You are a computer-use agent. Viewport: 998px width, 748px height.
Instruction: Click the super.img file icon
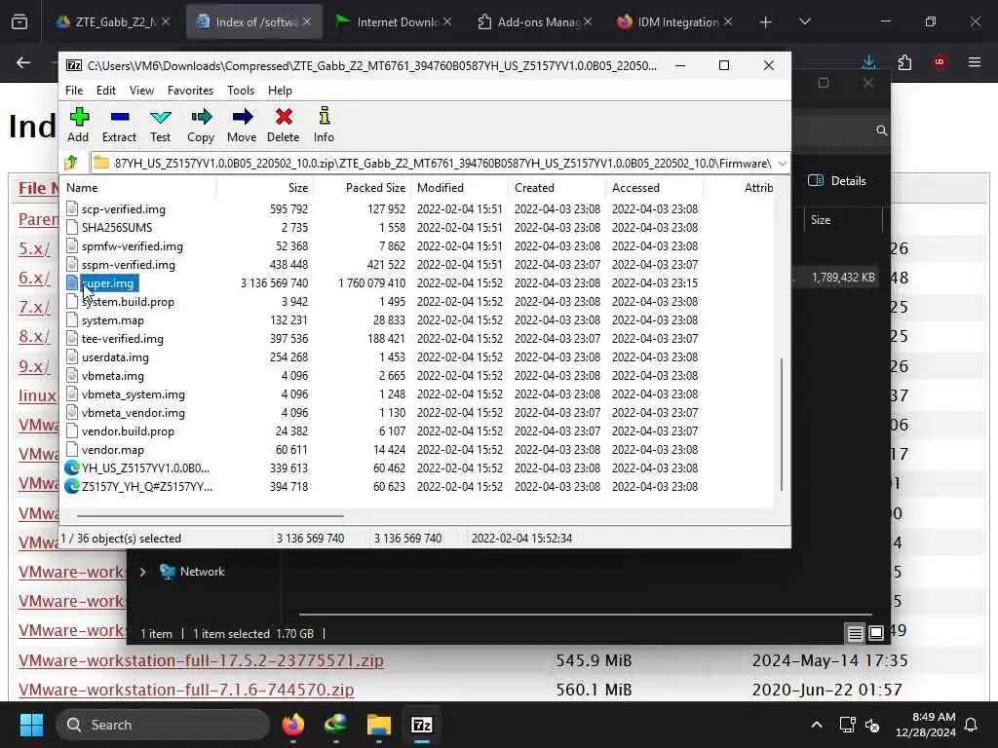[x=72, y=283]
